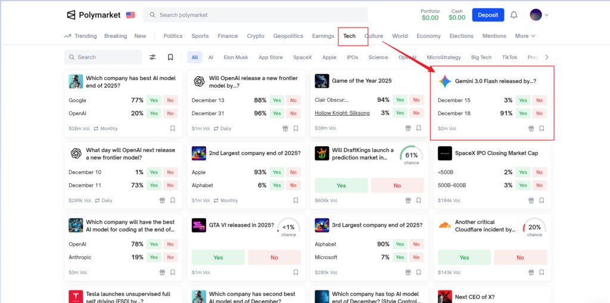Open the profile avatar dropdown
Viewport: 610px width, 303px height.
pyautogui.click(x=539, y=15)
